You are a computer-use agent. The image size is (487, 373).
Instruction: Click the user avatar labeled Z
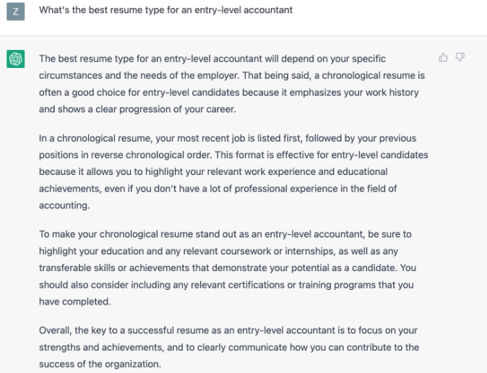(x=16, y=11)
